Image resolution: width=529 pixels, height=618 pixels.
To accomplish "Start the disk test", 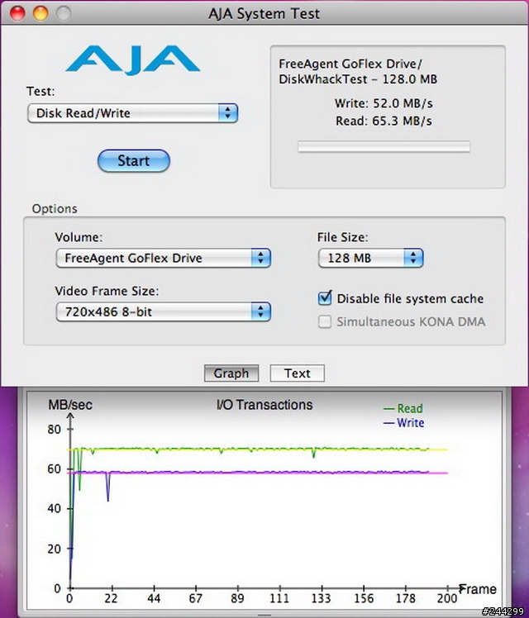I will point(134,161).
